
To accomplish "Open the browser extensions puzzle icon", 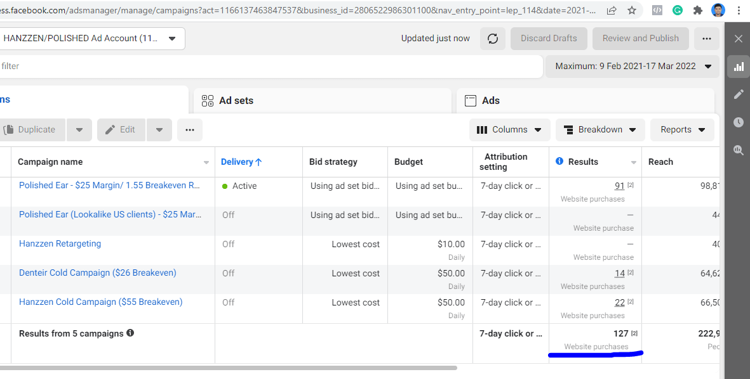I will [x=698, y=10].
